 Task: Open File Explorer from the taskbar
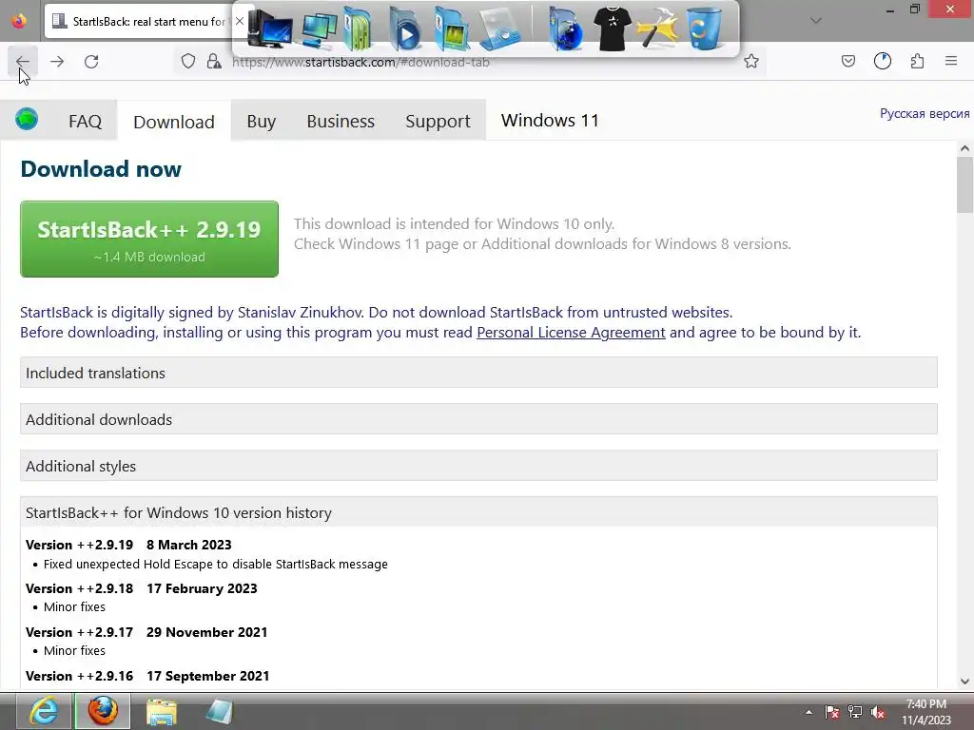pyautogui.click(x=162, y=711)
